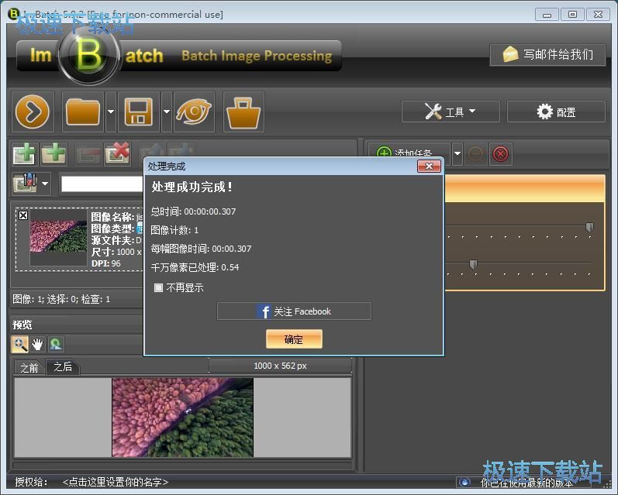Clear all images with red X icon
618x495 pixels.
(x=117, y=153)
